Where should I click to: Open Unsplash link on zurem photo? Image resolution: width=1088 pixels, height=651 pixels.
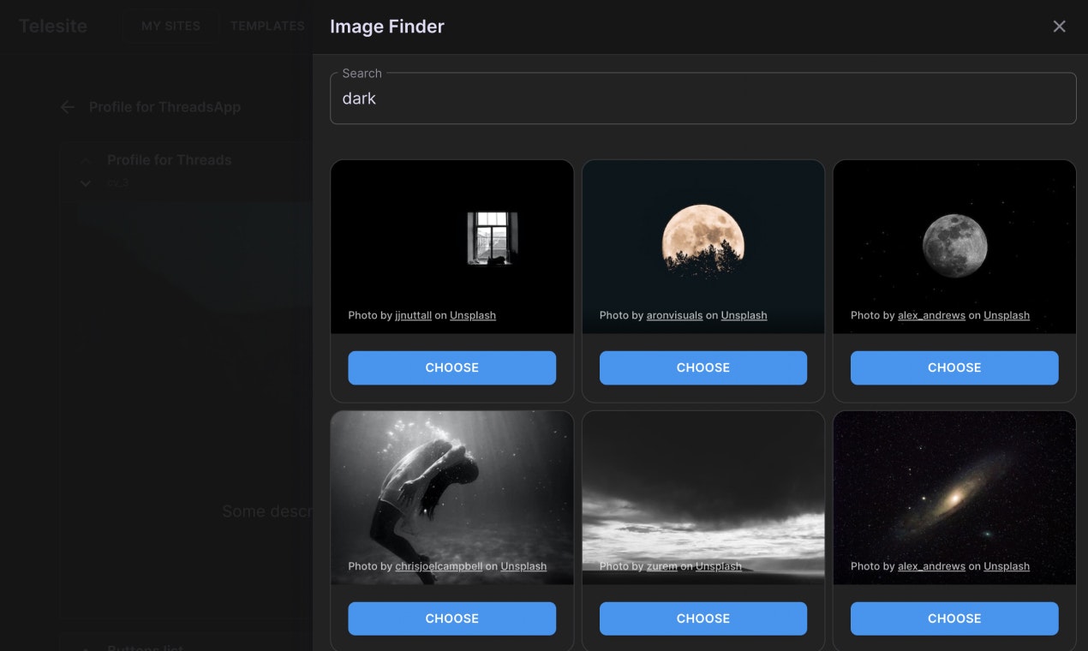[x=718, y=566]
